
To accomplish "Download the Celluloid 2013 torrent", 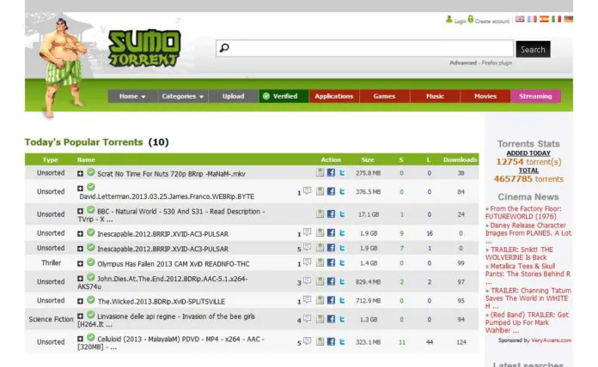I will 320,342.
